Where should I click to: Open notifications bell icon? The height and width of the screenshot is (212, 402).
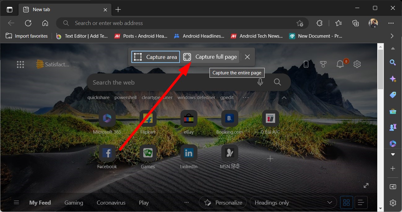coord(340,64)
